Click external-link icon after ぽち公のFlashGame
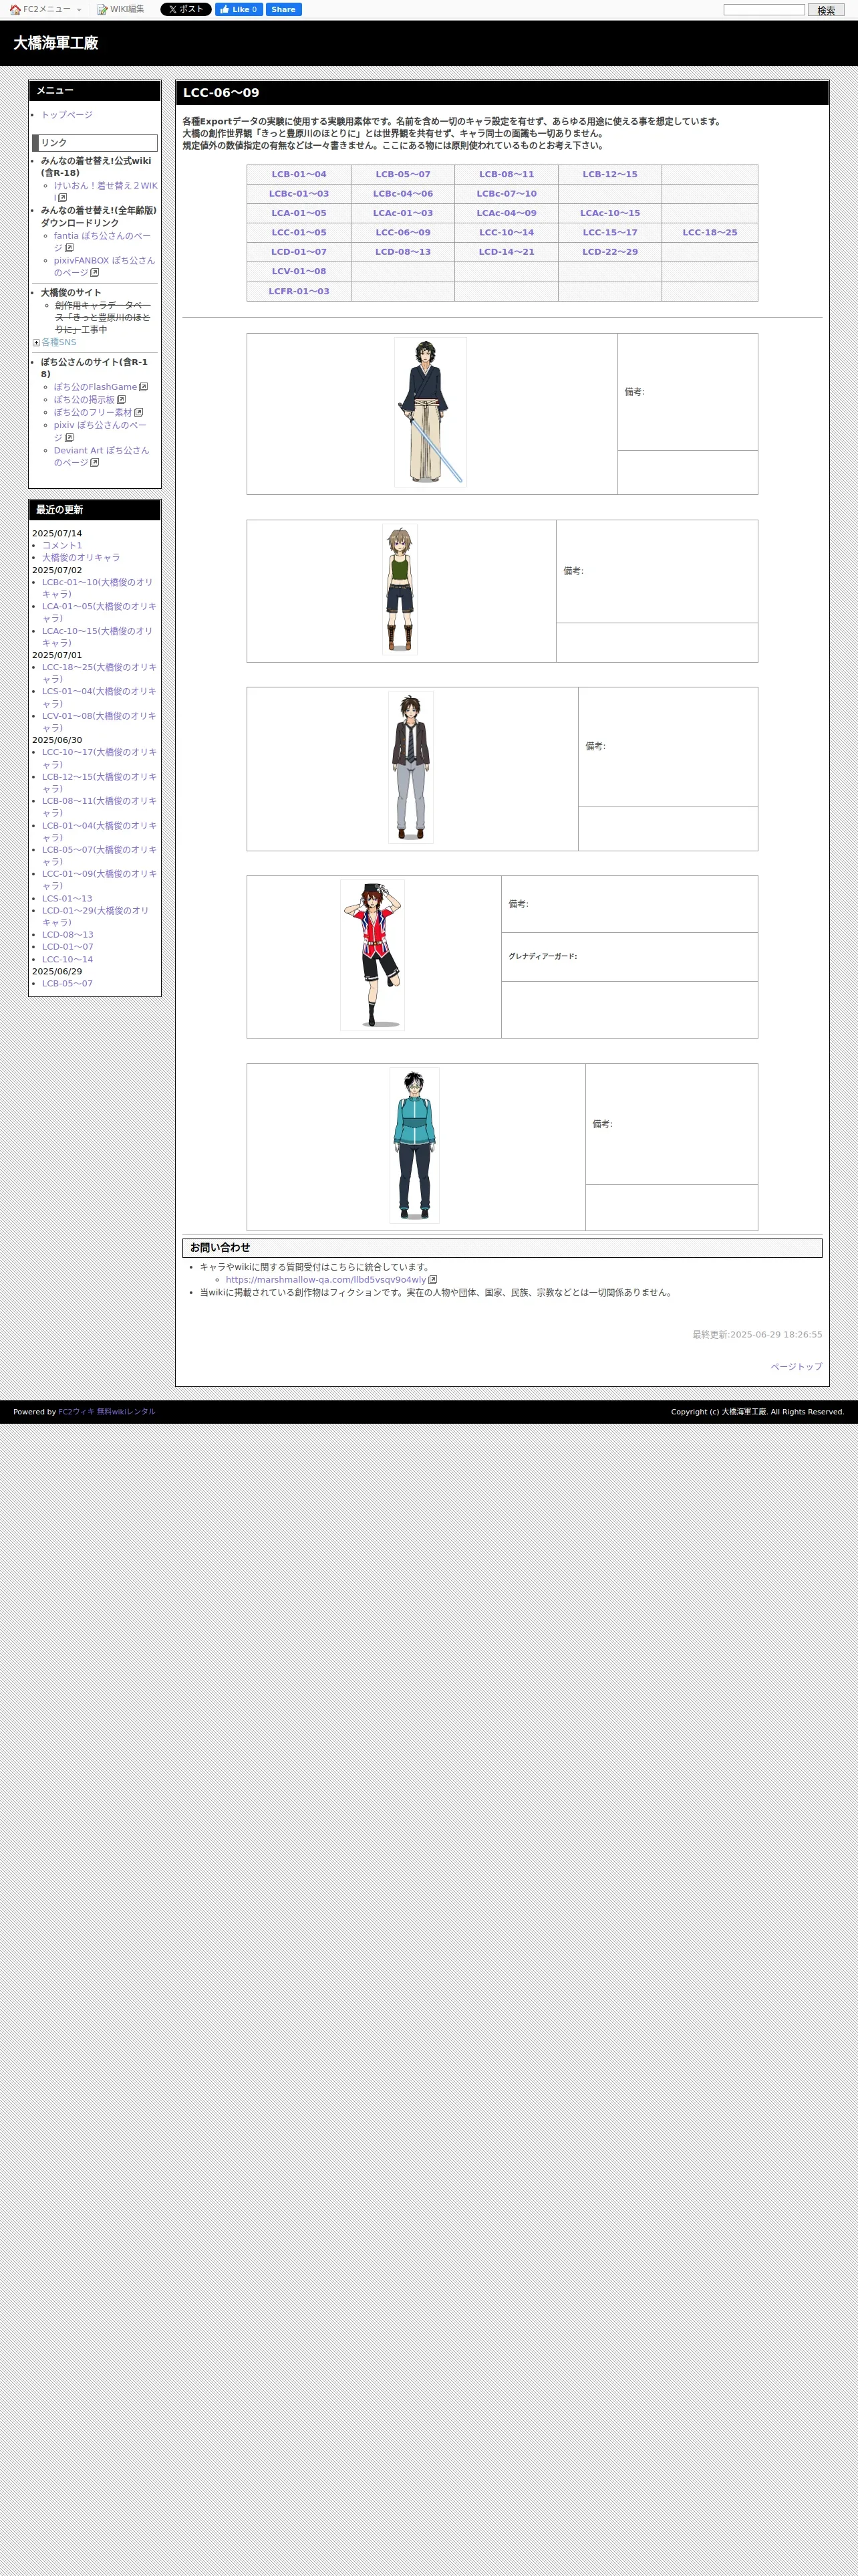This screenshot has height=2576, width=858. click(x=144, y=387)
